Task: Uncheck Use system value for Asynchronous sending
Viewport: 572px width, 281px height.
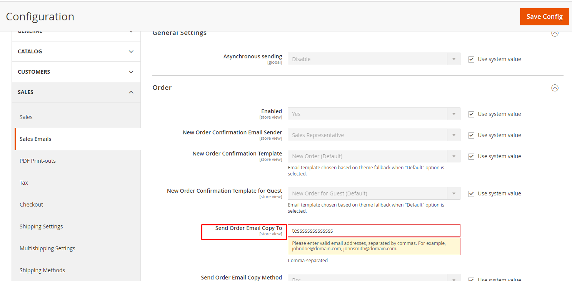Action: [x=471, y=59]
